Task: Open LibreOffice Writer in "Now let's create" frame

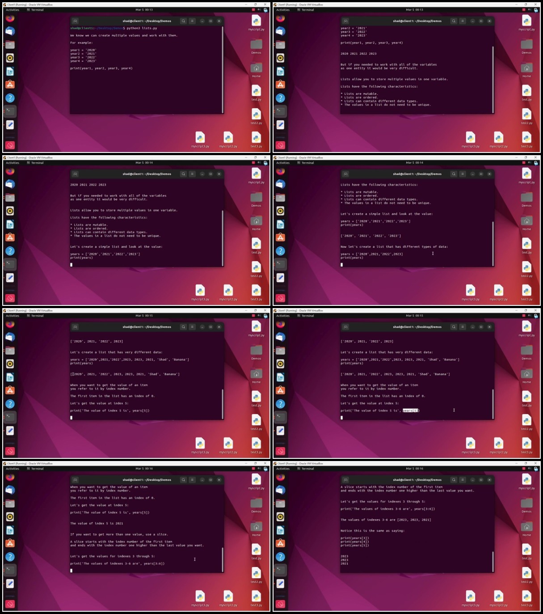Action: pos(280,224)
